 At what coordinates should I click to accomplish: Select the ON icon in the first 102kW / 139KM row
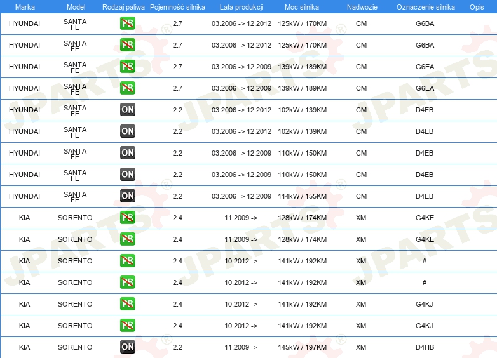point(127,110)
